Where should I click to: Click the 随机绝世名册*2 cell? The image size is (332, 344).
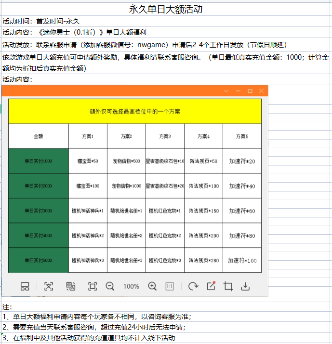coord(126,235)
